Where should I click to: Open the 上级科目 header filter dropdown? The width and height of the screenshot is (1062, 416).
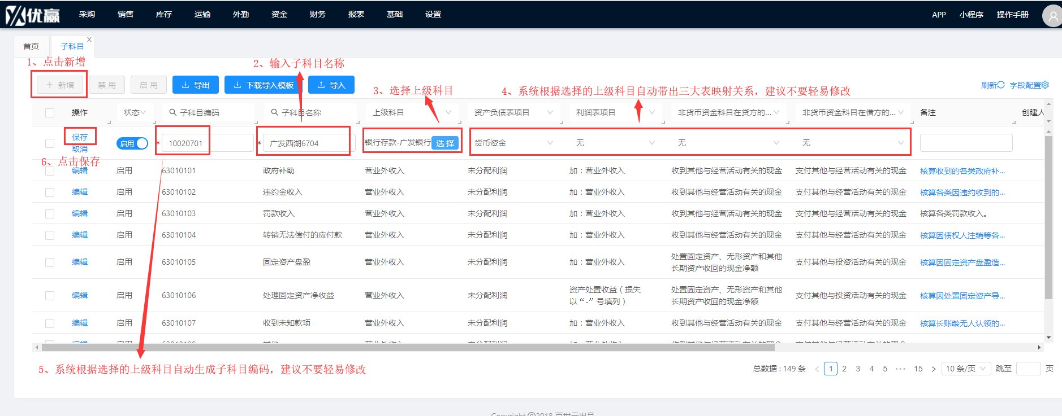412,112
